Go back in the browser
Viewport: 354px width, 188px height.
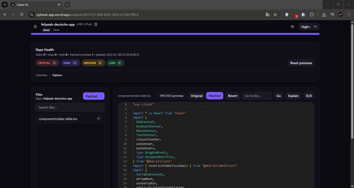tap(5, 14)
